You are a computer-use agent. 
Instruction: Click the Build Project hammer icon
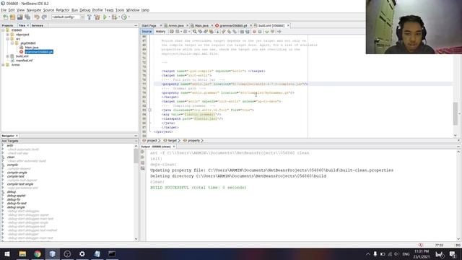90,17
